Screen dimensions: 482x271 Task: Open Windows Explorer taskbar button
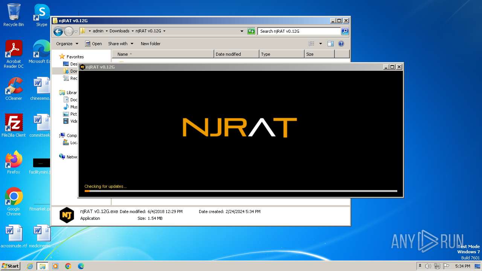(x=43, y=266)
